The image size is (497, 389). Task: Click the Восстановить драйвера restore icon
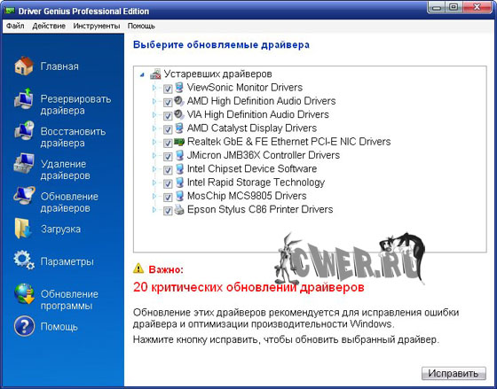[24, 131]
